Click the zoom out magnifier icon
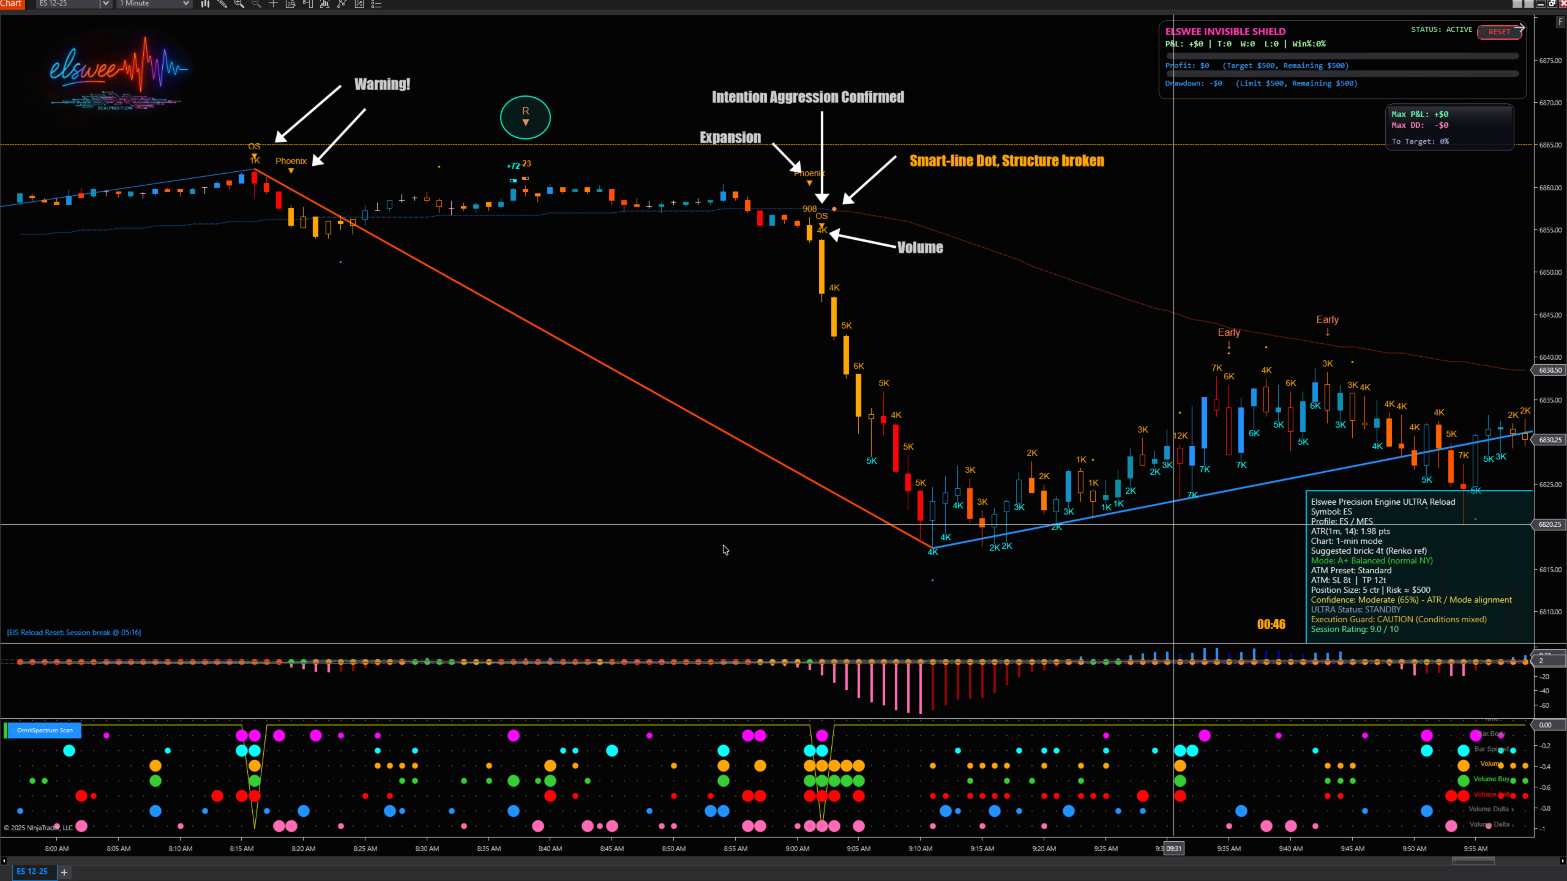The image size is (1567, 881). pyautogui.click(x=256, y=4)
